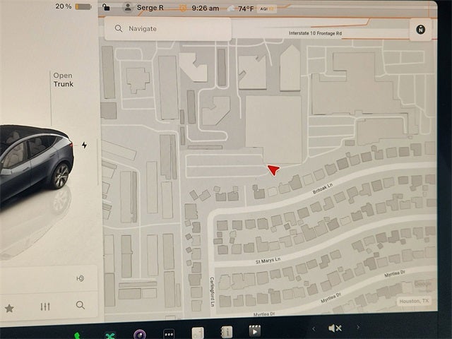Toggle the compass north-up orientation button
The image size is (452, 339).
coord(421,29)
